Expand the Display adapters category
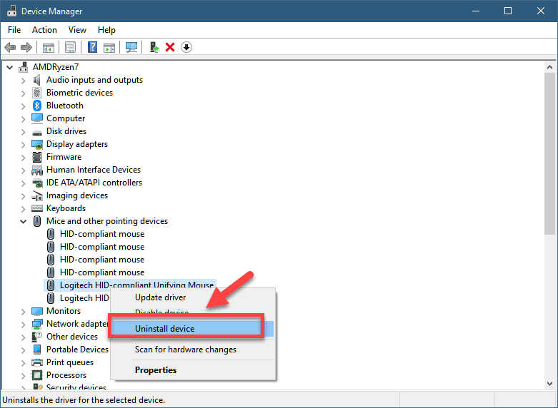Screen dimensions: 558x408 [23, 145]
